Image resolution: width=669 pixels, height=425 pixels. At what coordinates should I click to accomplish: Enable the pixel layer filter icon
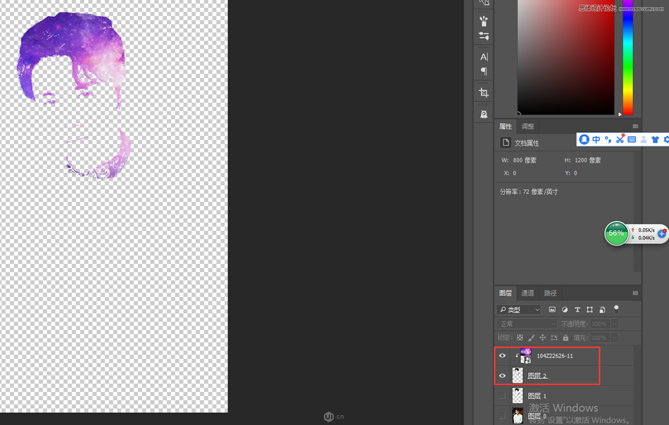coord(552,310)
